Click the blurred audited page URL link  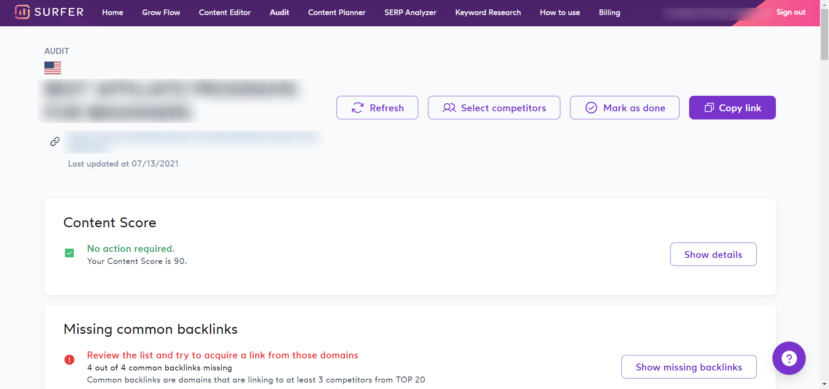click(x=193, y=141)
